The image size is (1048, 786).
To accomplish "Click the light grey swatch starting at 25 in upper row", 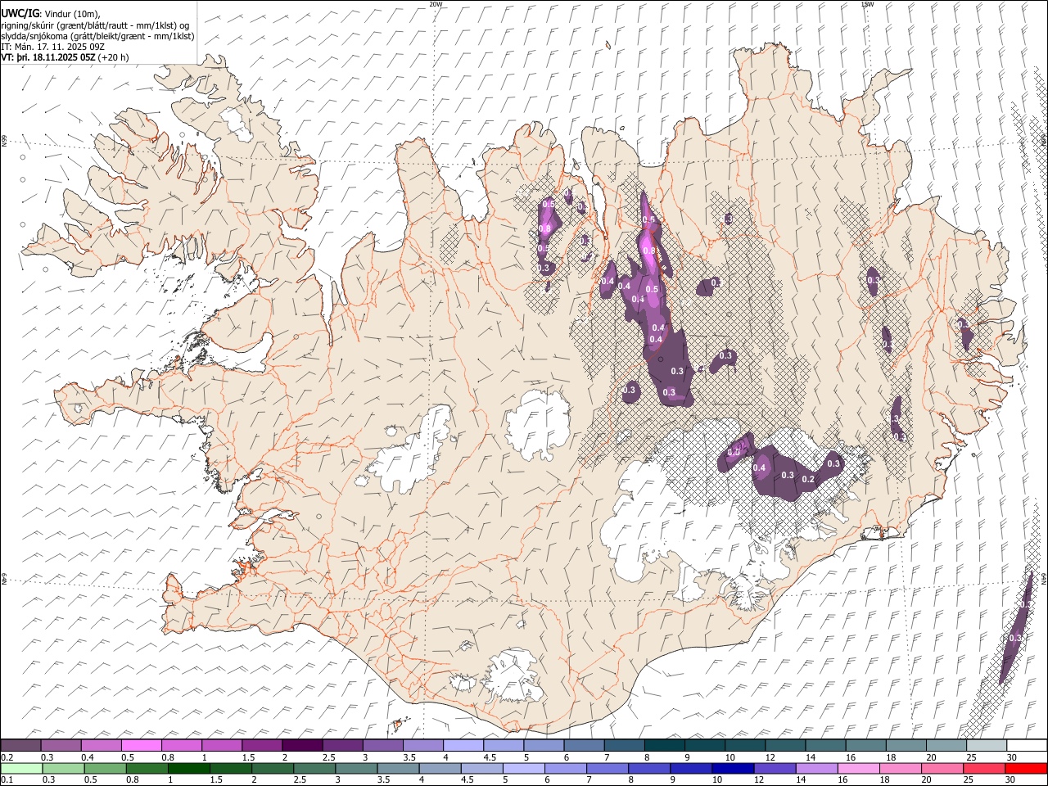I will pos(987,745).
